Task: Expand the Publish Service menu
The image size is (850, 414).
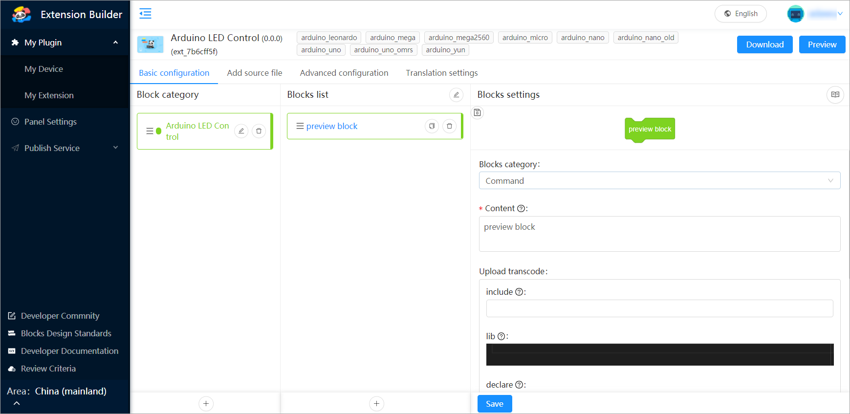Action: click(115, 148)
